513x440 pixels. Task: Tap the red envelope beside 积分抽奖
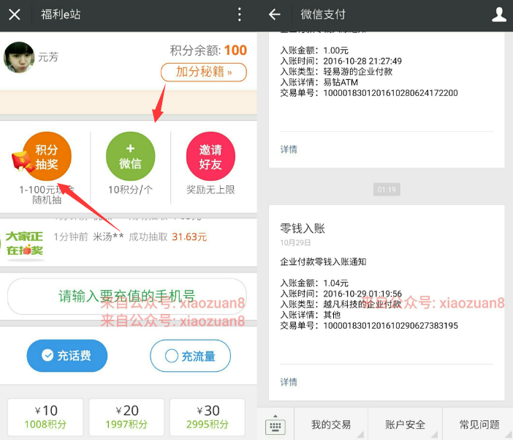pos(22,162)
